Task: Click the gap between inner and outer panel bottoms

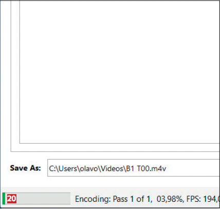Action: point(115,147)
